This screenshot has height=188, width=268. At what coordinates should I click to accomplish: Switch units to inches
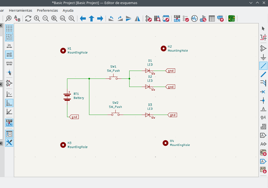coord(9,46)
